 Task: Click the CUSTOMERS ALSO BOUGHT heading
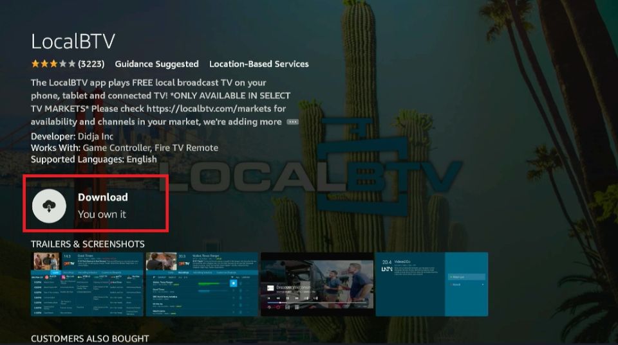tap(90, 339)
